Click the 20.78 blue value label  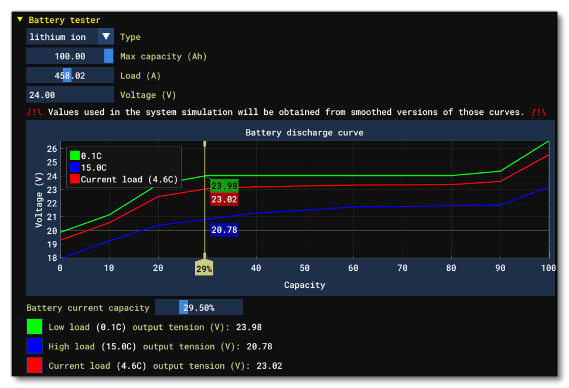[223, 230]
